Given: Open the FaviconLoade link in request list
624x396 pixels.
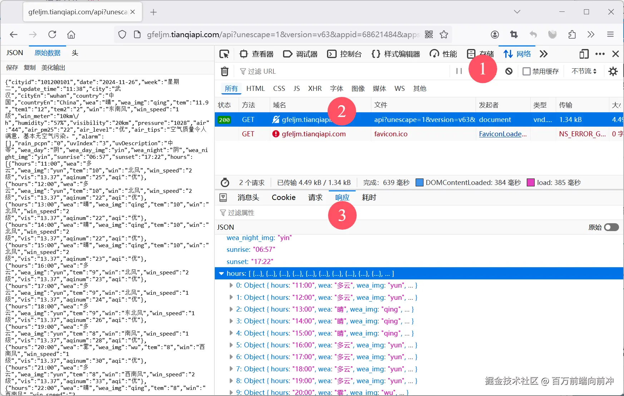Looking at the screenshot, I should click(x=502, y=134).
